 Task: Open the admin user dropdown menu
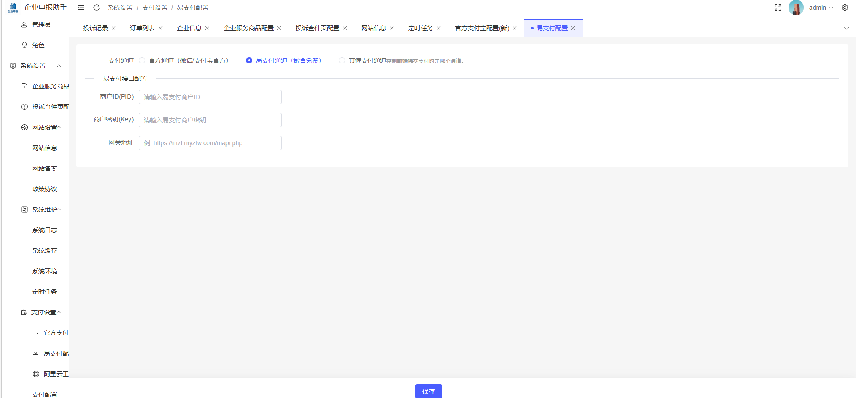point(821,8)
